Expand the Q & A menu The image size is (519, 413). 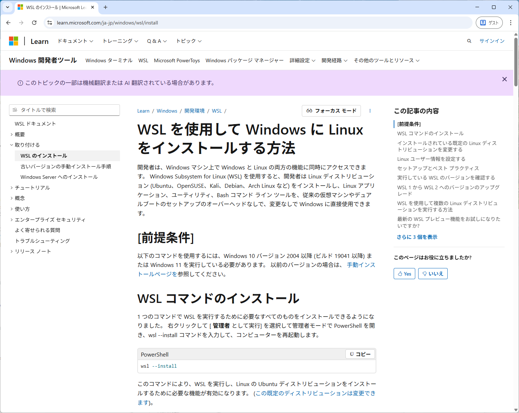[157, 41]
